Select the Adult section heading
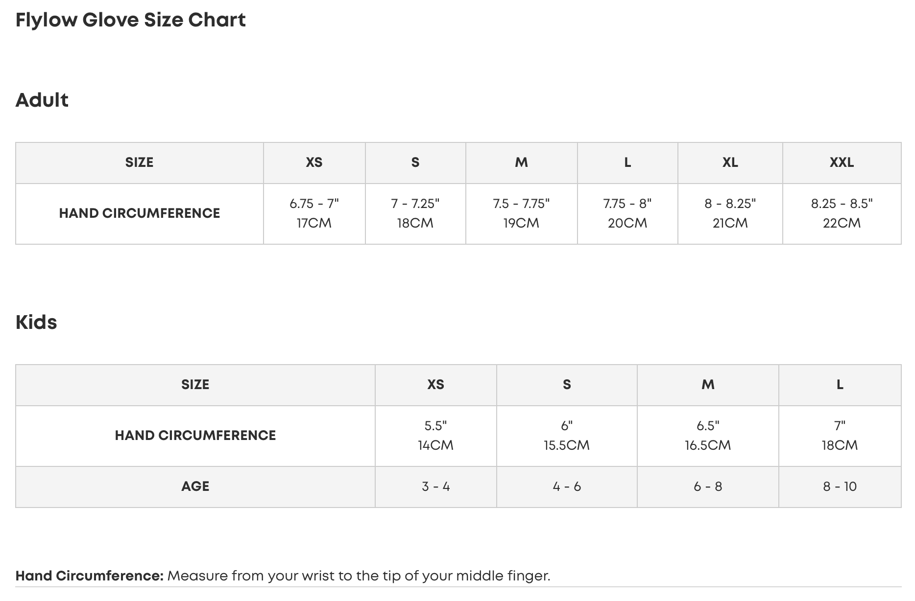 click(x=42, y=100)
